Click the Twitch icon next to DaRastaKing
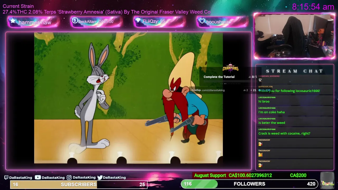This screenshot has width=338, height=190. [x=6, y=178]
